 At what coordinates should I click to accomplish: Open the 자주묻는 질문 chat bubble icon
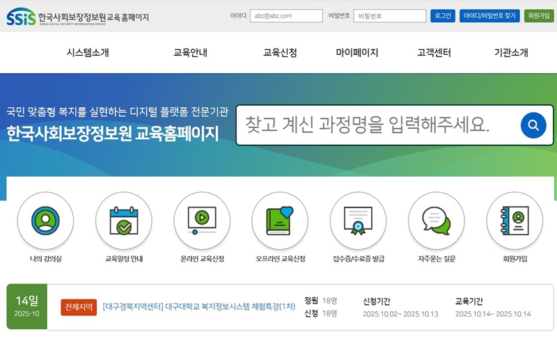437,221
